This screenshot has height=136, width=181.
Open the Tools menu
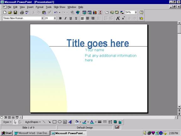tap(48, 7)
